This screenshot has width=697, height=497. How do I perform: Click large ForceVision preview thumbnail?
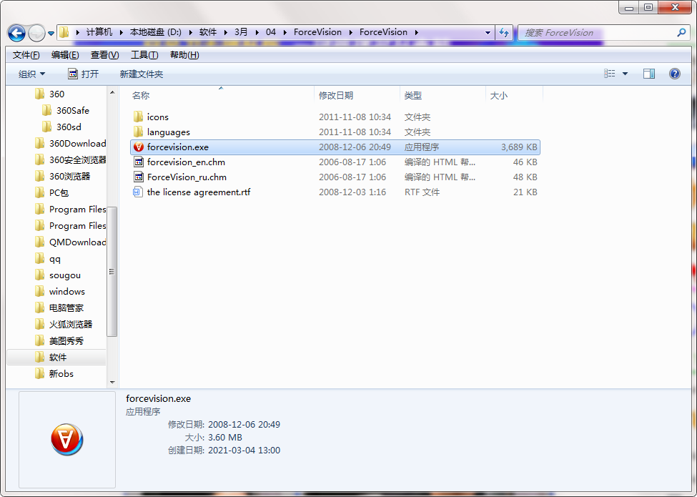66,439
